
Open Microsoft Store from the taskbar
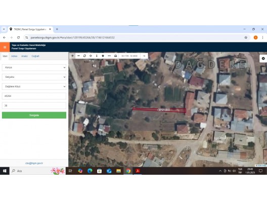(99, 171)
